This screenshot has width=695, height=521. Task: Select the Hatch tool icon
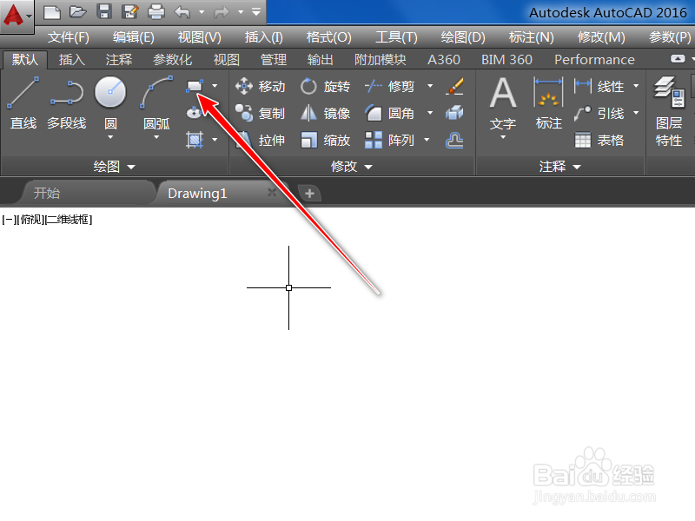click(x=195, y=140)
